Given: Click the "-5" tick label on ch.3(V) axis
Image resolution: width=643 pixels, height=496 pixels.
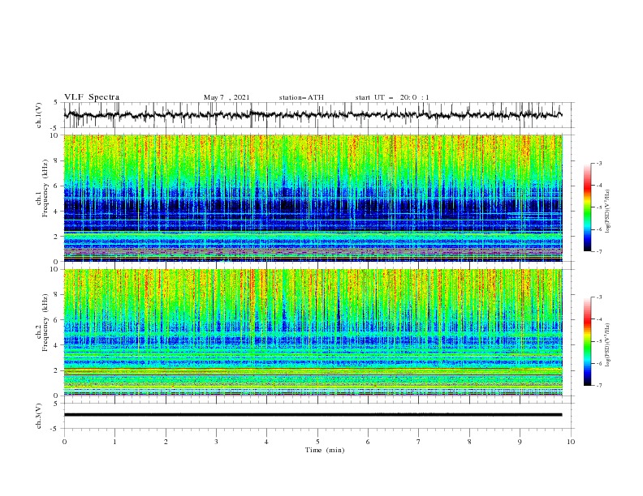Looking at the screenshot, I should coord(55,429).
